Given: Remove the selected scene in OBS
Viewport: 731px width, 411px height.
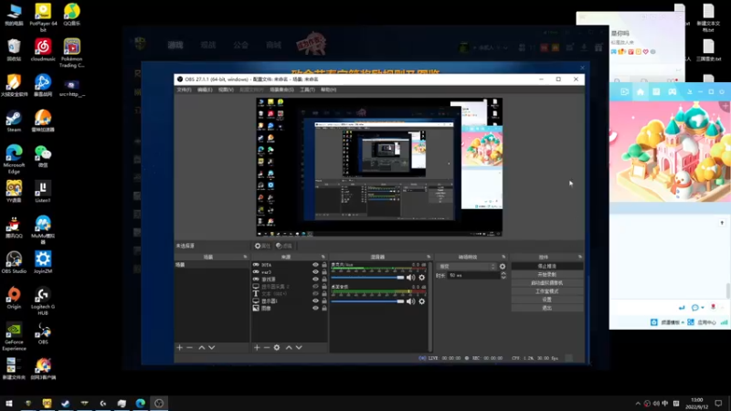Looking at the screenshot, I should (189, 348).
